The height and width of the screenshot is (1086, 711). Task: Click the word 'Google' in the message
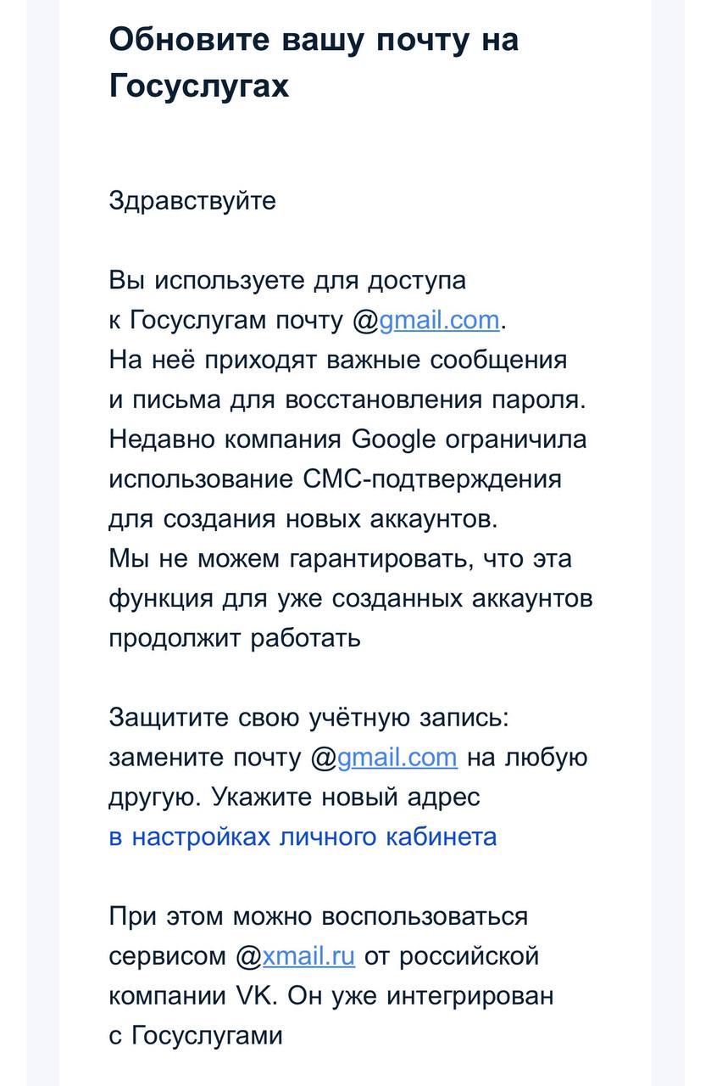[x=393, y=440]
